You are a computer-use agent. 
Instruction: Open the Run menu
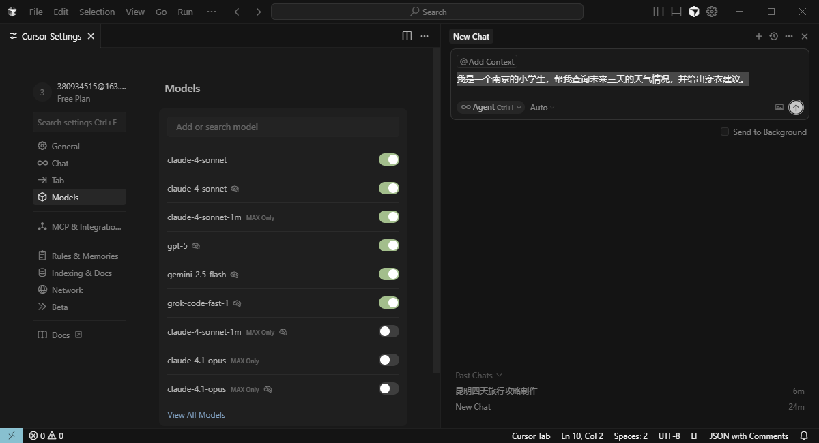point(185,12)
